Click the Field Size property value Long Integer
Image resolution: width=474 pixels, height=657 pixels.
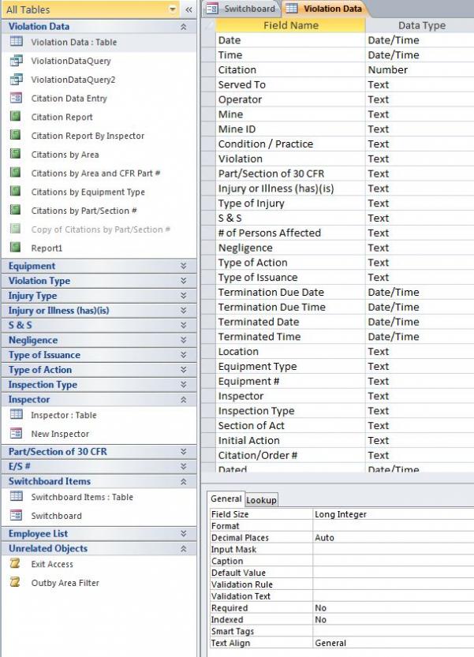394,514
